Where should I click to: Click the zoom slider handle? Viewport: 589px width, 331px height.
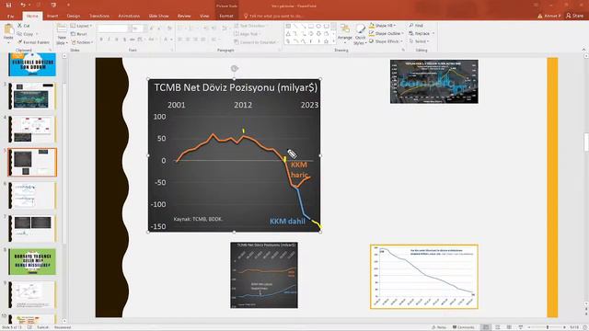pos(548,327)
